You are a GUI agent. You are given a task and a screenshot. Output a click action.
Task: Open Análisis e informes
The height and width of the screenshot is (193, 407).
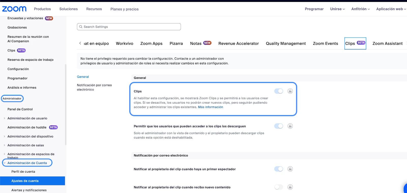pyautogui.click(x=22, y=87)
